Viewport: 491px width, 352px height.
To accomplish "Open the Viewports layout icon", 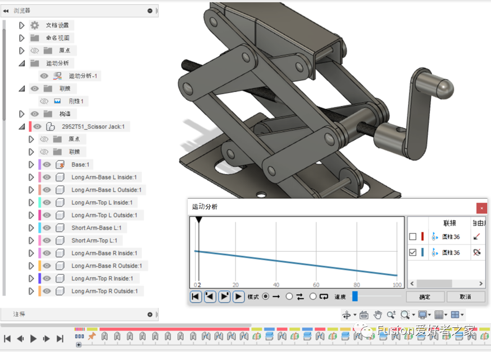I will (455, 315).
